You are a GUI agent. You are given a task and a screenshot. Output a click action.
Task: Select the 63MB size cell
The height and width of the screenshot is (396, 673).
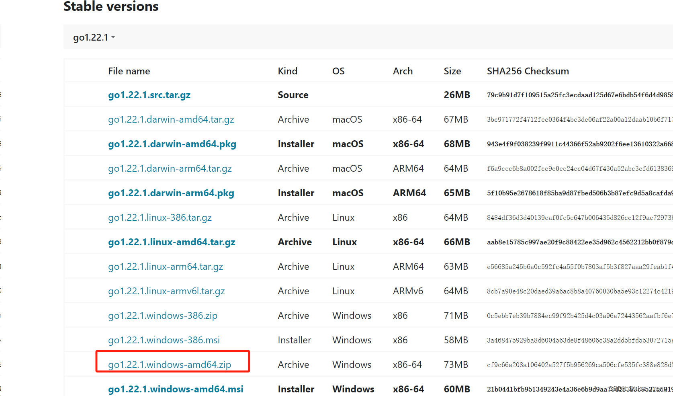456,267
